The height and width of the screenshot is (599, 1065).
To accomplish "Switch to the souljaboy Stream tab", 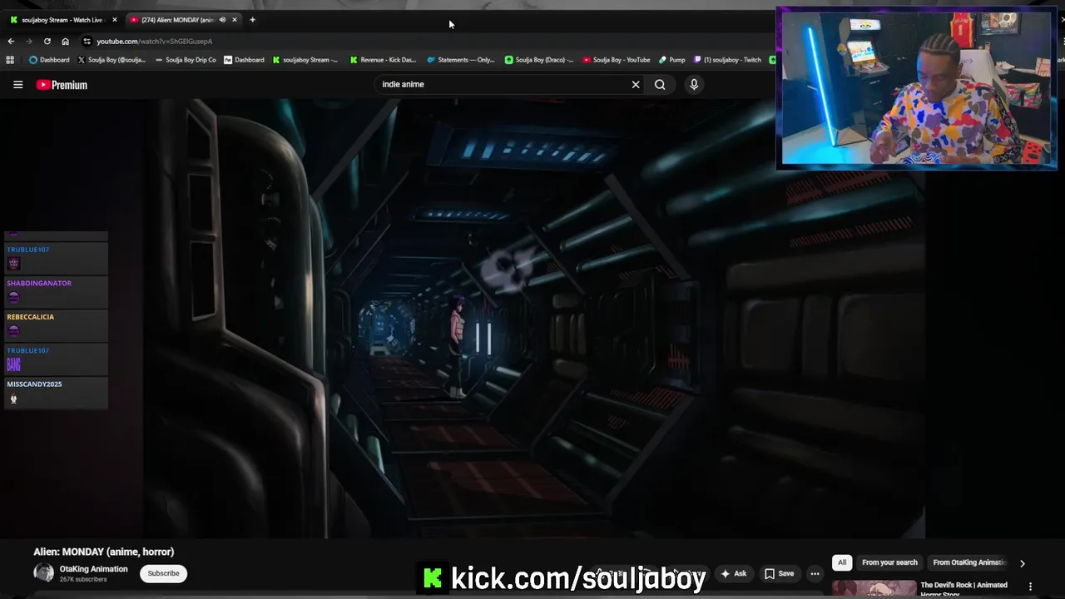I will click(61, 19).
